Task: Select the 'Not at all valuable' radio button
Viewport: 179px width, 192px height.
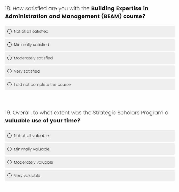Action: click(10, 136)
